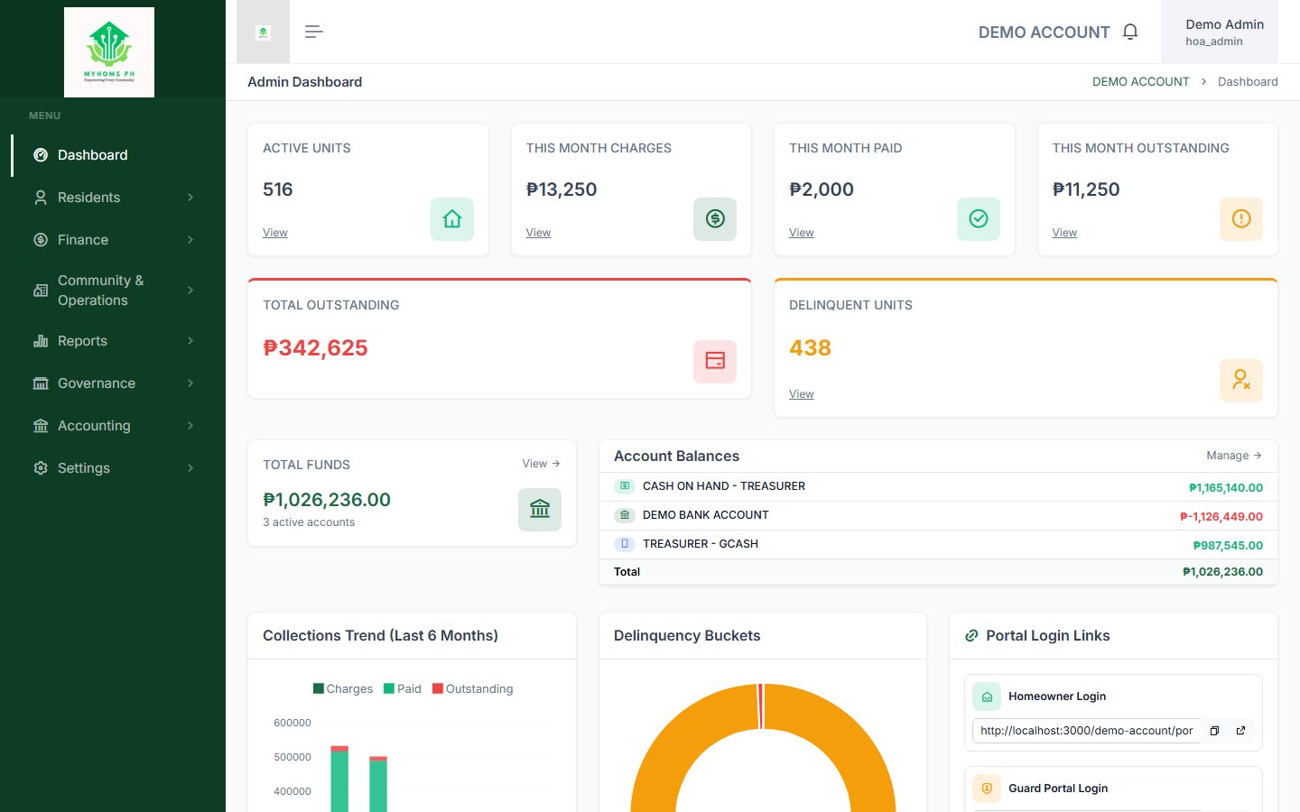Toggle Charges legend swatch in chart
1300x812 pixels.
coord(319,688)
